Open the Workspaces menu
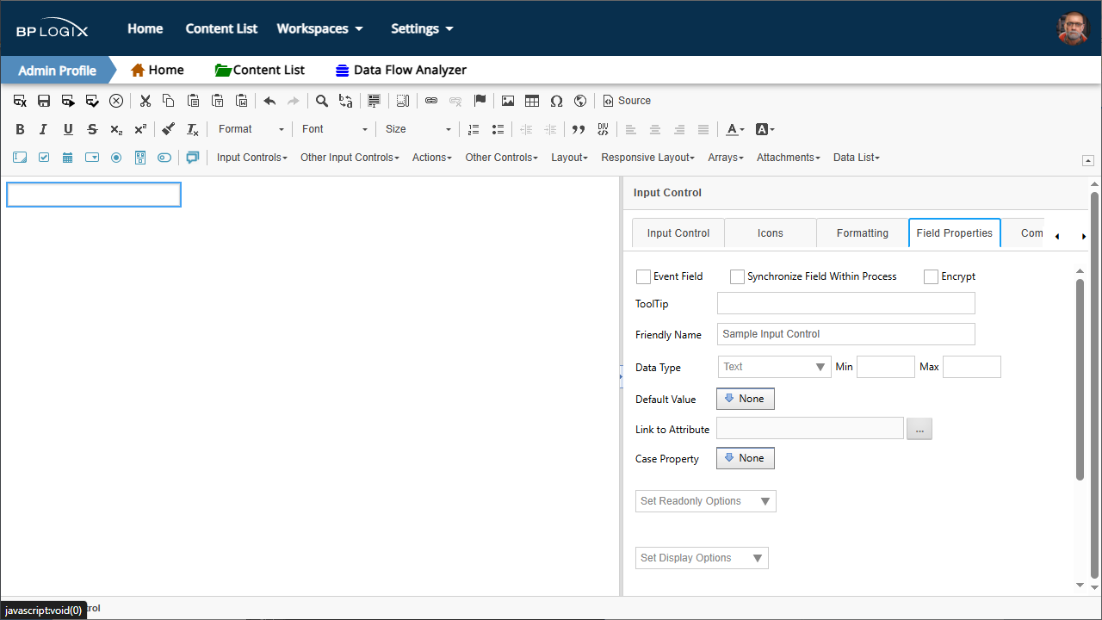 (x=319, y=28)
